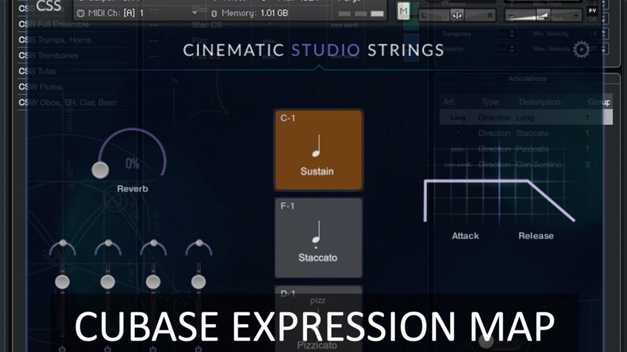Select the Staccato Direction articulation row
Screen dimensions: 627x352
[526, 133]
